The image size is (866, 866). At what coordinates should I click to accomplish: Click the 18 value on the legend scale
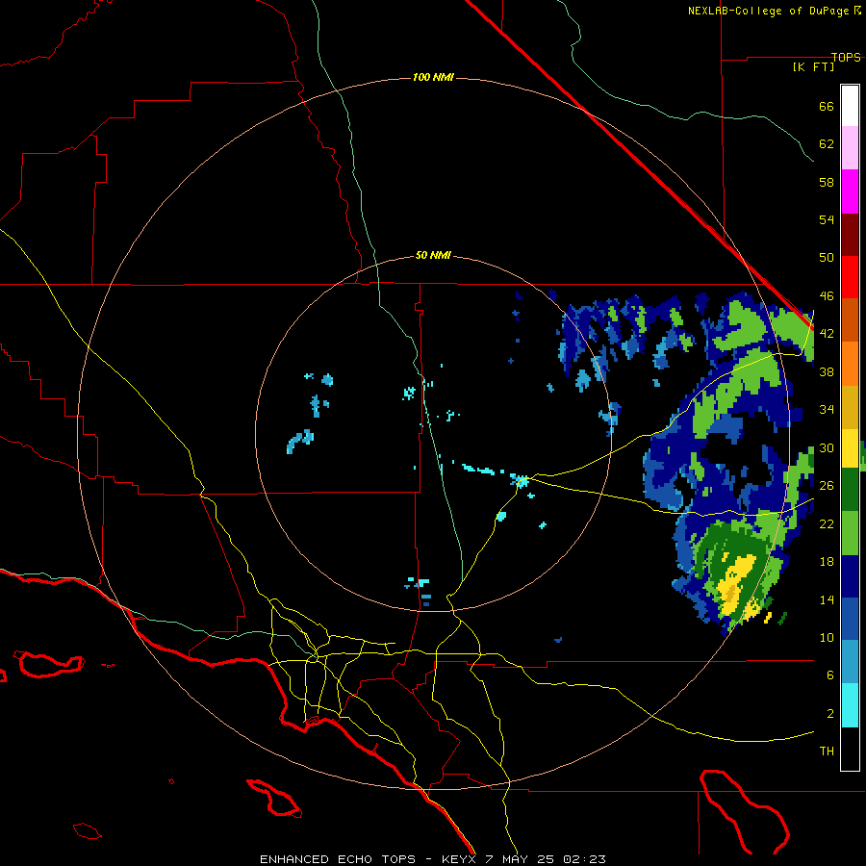coord(827,561)
